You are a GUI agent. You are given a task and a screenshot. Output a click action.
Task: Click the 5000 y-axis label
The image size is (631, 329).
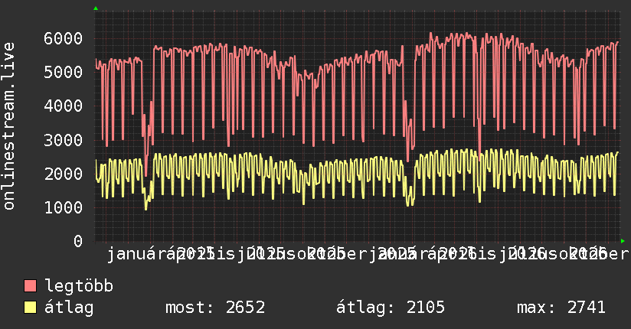tap(64, 73)
